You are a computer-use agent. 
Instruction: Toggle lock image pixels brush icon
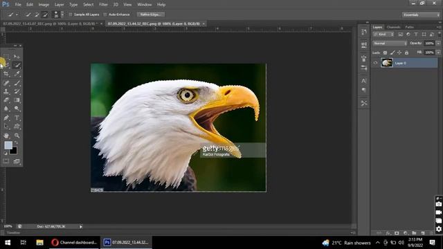[392, 53]
